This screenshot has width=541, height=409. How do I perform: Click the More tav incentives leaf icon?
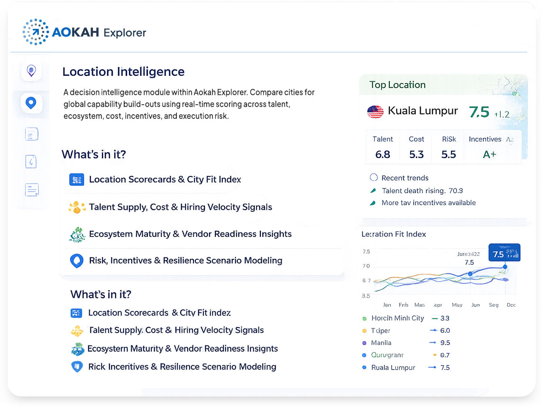pos(373,203)
